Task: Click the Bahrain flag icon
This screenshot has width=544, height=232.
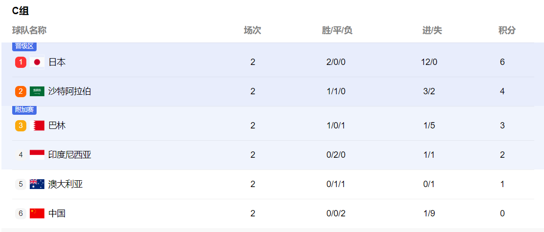Action: coord(37,126)
